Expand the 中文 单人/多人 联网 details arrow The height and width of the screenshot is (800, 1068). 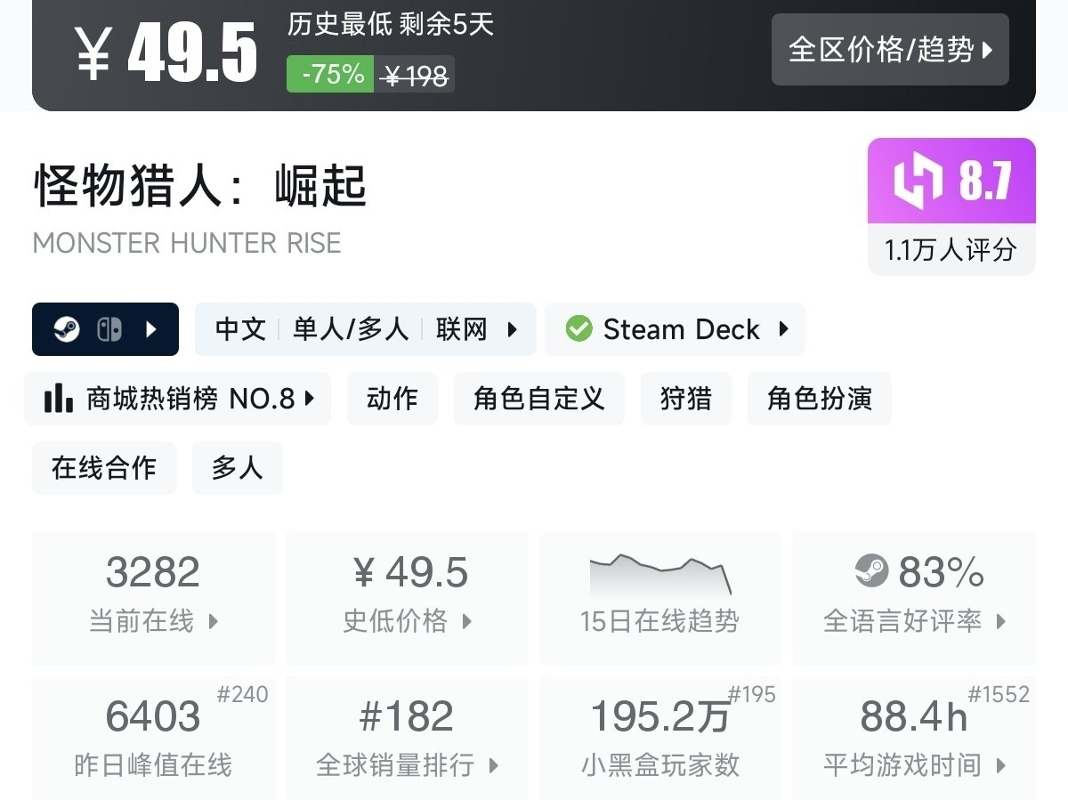pos(512,330)
